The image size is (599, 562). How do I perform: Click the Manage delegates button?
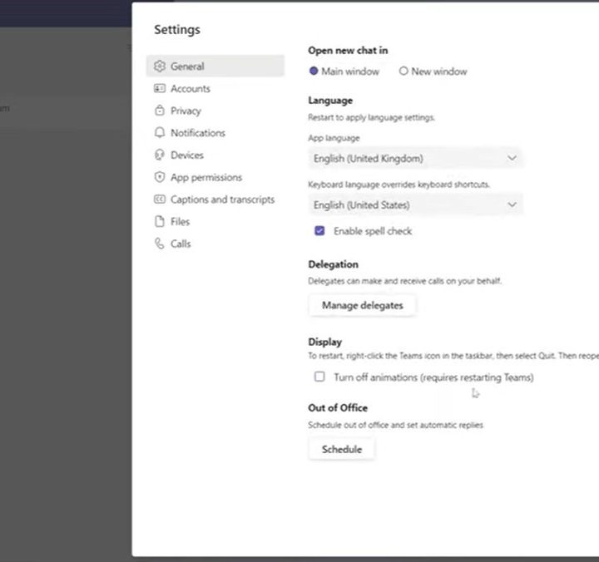coord(362,305)
